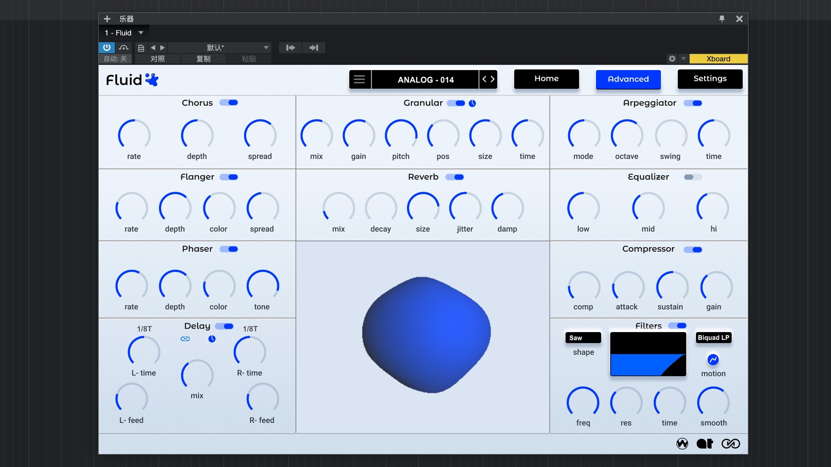The image size is (831, 467).
Task: Toggle the Reverb effect switch
Action: [x=454, y=177]
